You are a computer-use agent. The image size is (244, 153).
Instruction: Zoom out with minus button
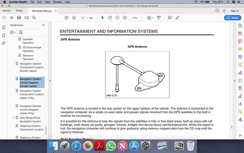coord(117,18)
